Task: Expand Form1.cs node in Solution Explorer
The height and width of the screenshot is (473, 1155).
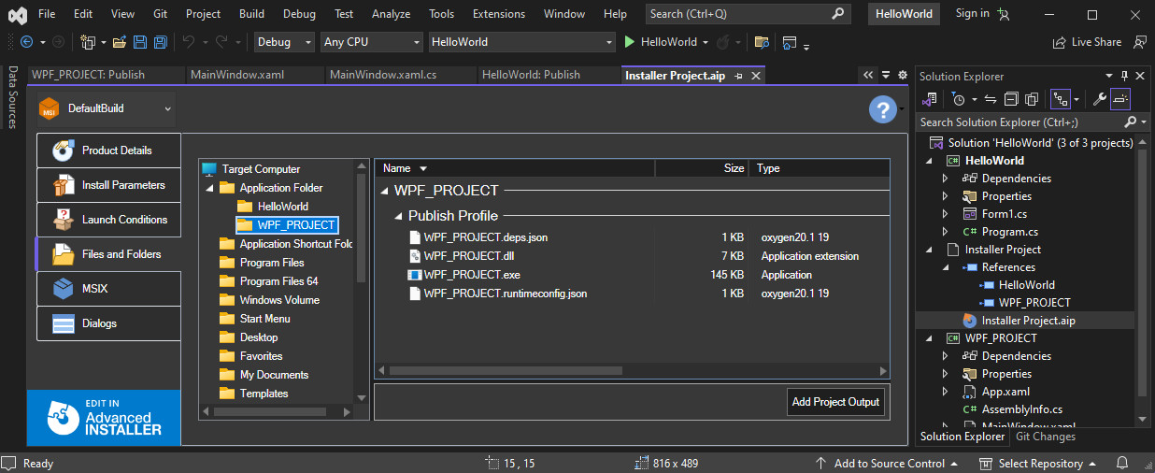Action: pos(945,214)
